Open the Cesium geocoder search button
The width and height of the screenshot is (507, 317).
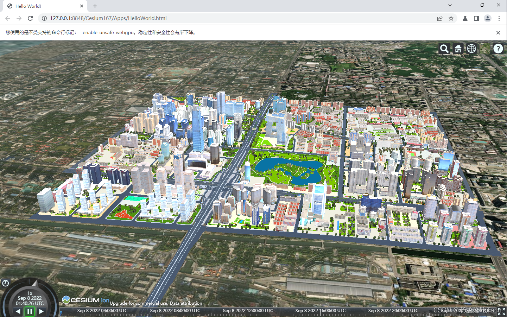click(x=444, y=49)
